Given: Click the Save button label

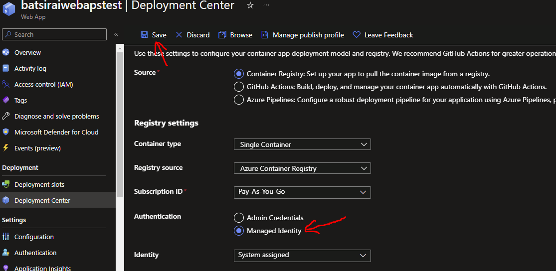Looking at the screenshot, I should pos(159,35).
